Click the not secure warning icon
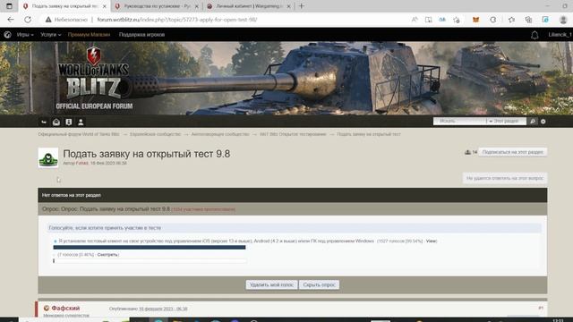This screenshot has height=322, width=573. pos(48,20)
